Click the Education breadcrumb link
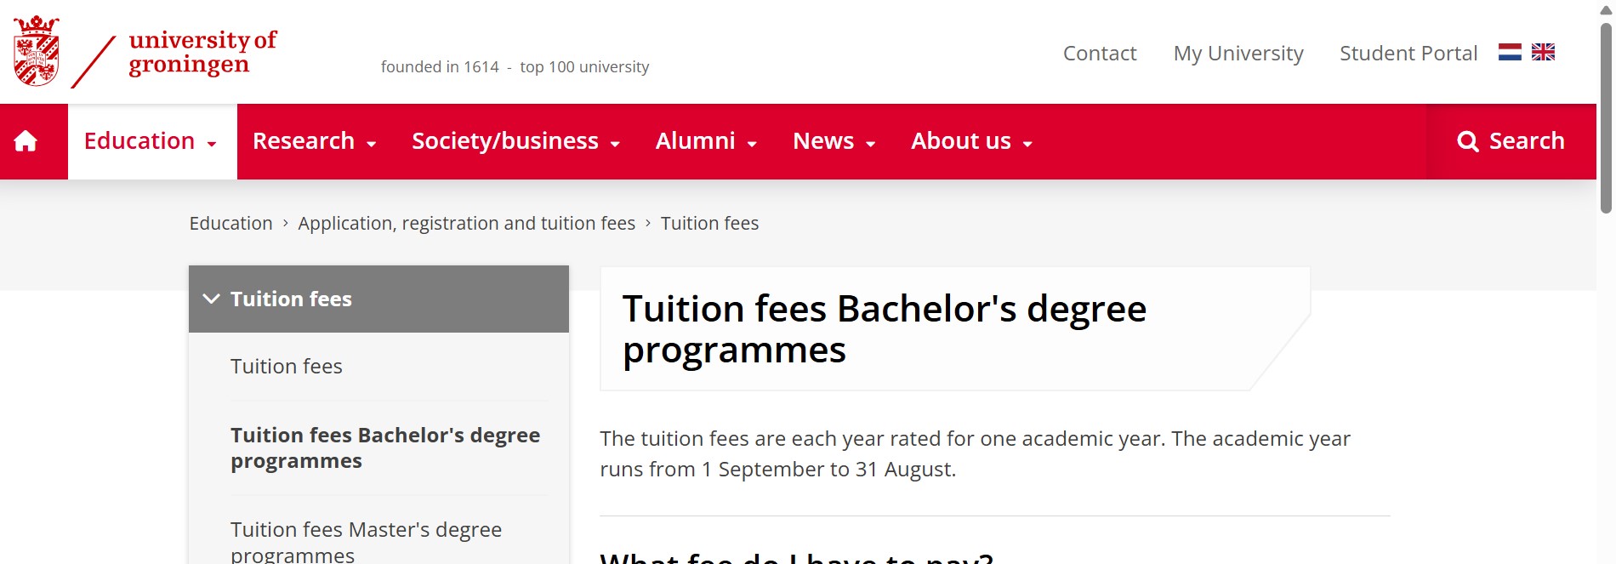 coord(230,224)
